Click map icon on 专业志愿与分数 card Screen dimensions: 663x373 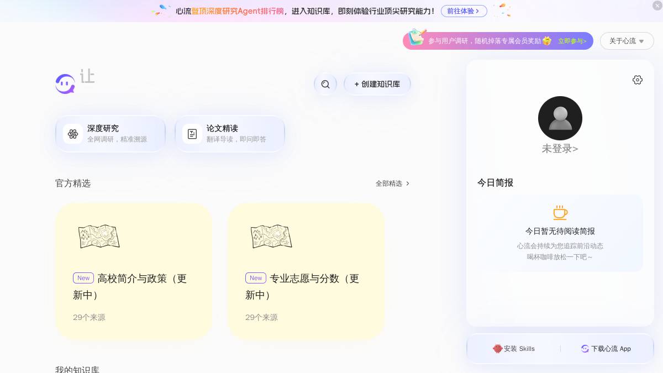click(x=271, y=237)
